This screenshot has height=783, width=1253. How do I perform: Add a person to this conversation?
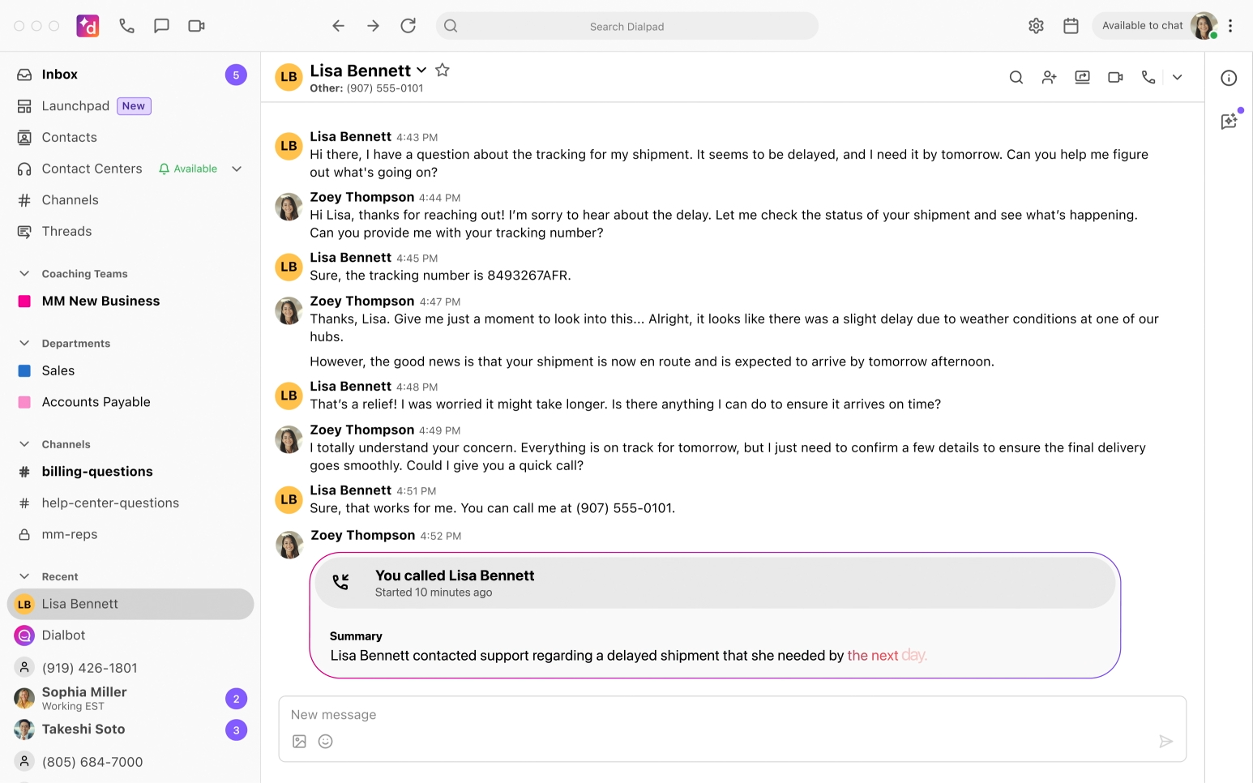[1049, 77]
